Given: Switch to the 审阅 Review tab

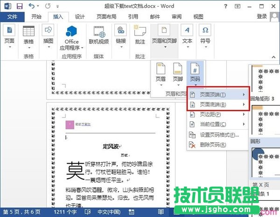Looking at the screenshot, I should pyautogui.click(x=176, y=17).
